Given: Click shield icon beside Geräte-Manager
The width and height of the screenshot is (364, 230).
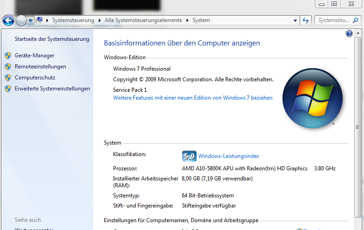Looking at the screenshot, I should (x=8, y=56).
